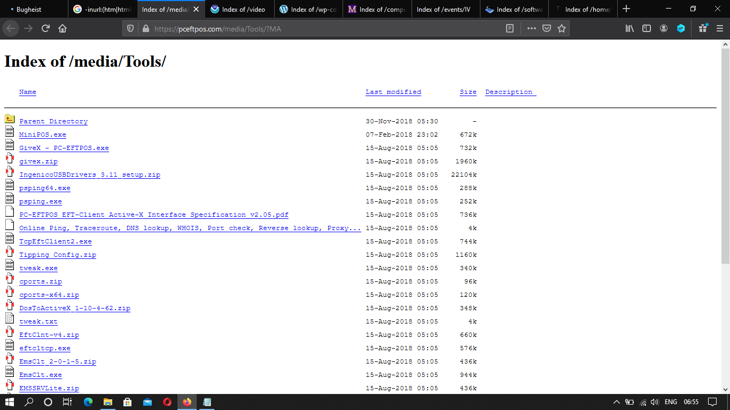Switch to the Bugheist tab

click(x=34, y=9)
